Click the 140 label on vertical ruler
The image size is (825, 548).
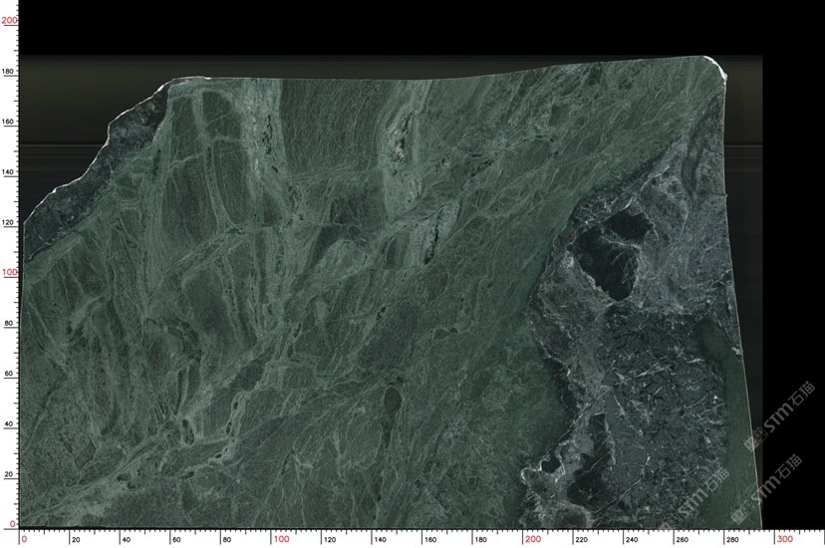9,172
